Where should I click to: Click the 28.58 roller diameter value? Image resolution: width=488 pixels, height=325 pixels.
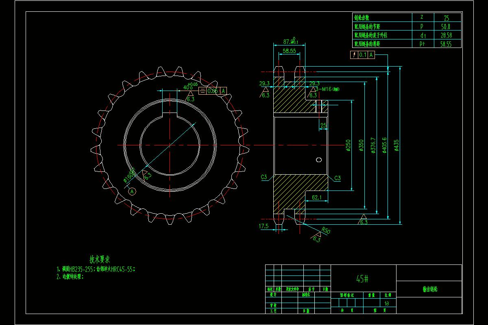pos(447,35)
